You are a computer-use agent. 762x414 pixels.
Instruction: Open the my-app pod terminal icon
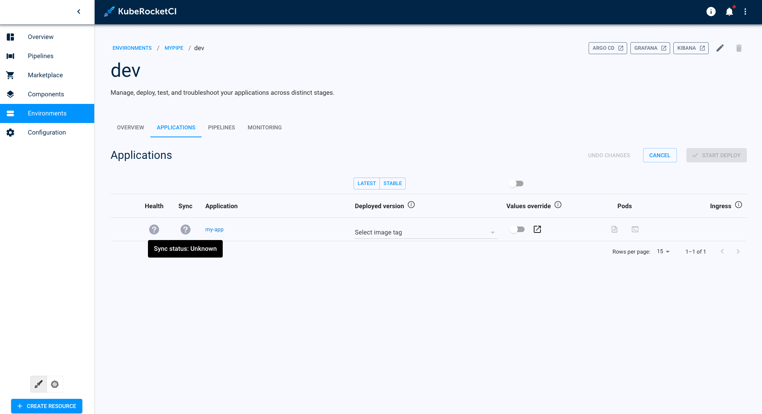[x=635, y=229]
